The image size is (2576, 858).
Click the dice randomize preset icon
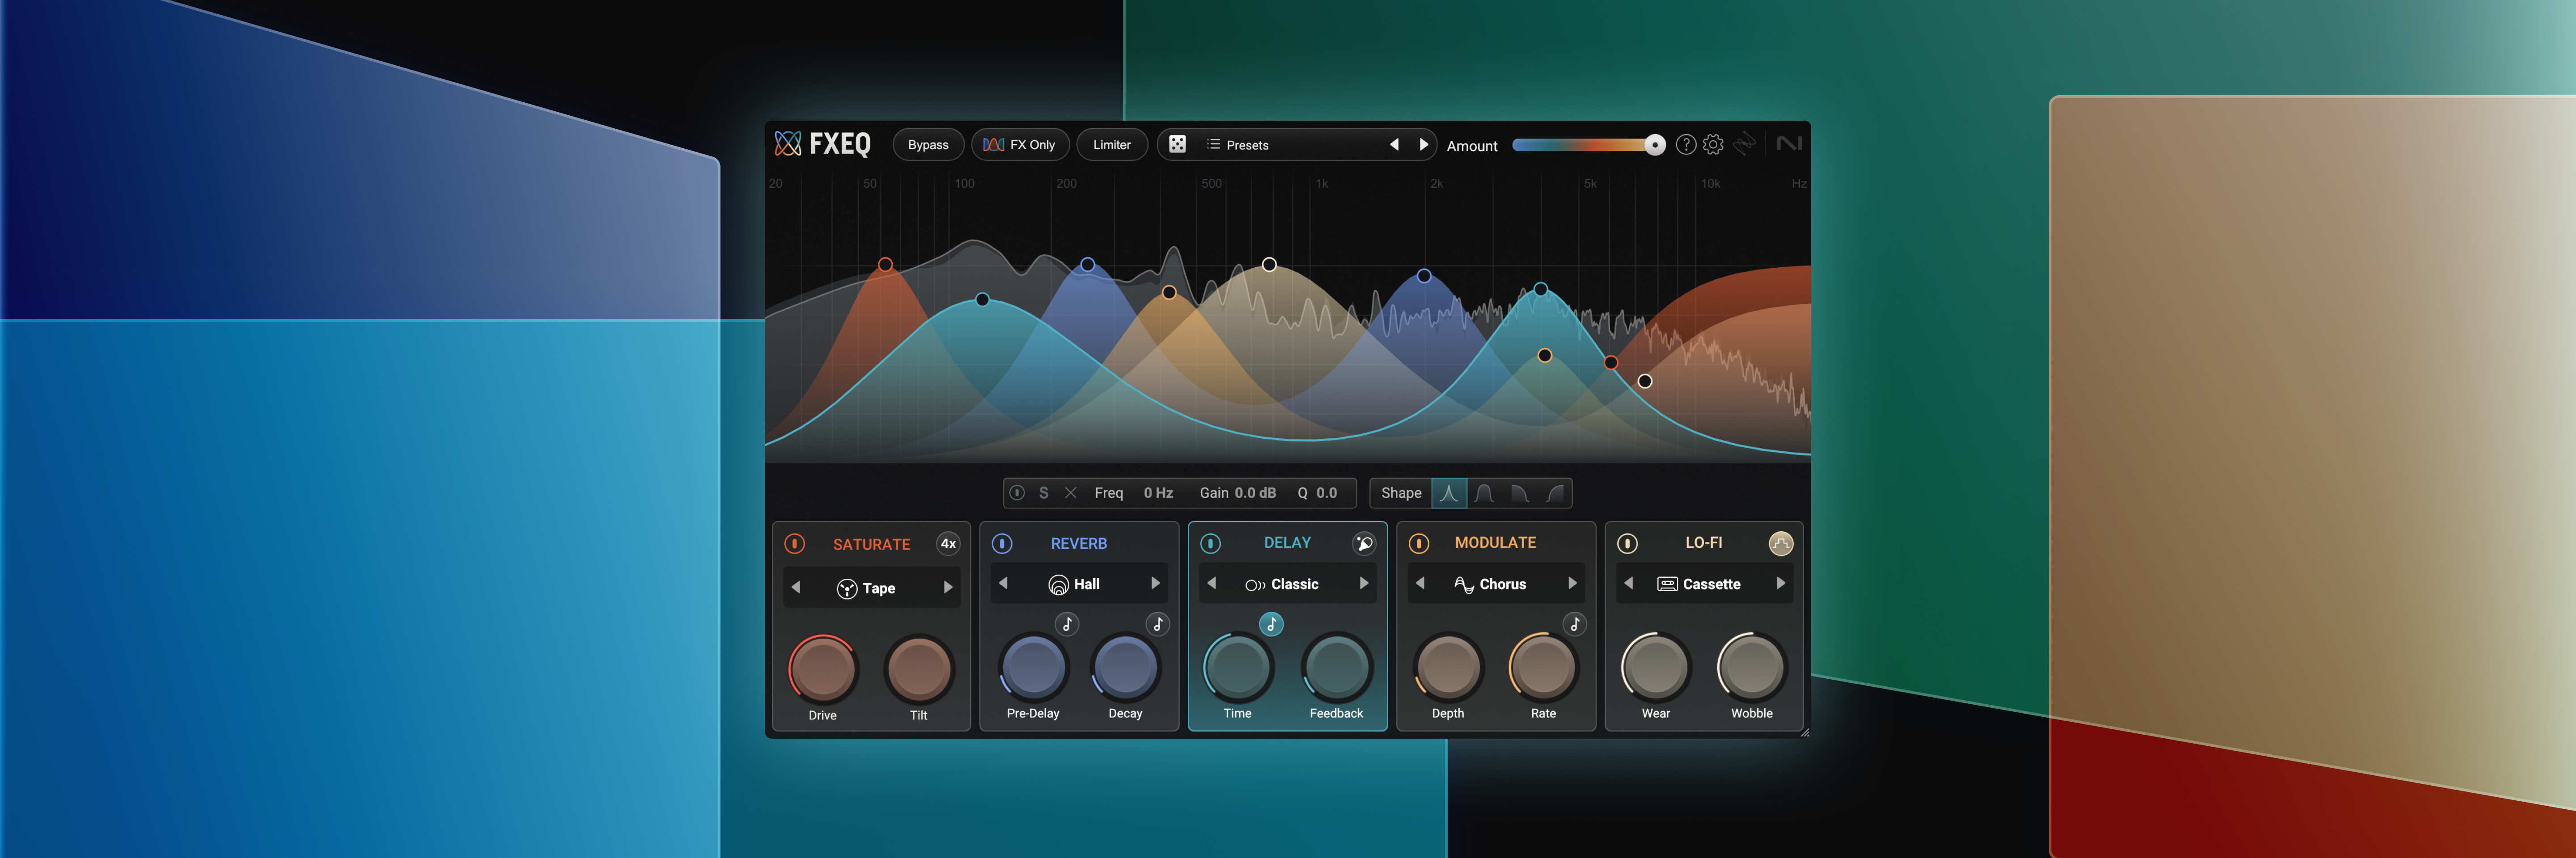point(1177,145)
